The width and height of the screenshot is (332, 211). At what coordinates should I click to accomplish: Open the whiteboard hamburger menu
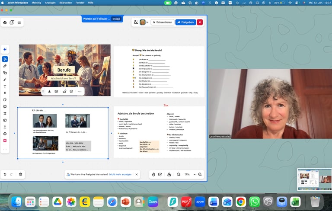click(x=19, y=22)
